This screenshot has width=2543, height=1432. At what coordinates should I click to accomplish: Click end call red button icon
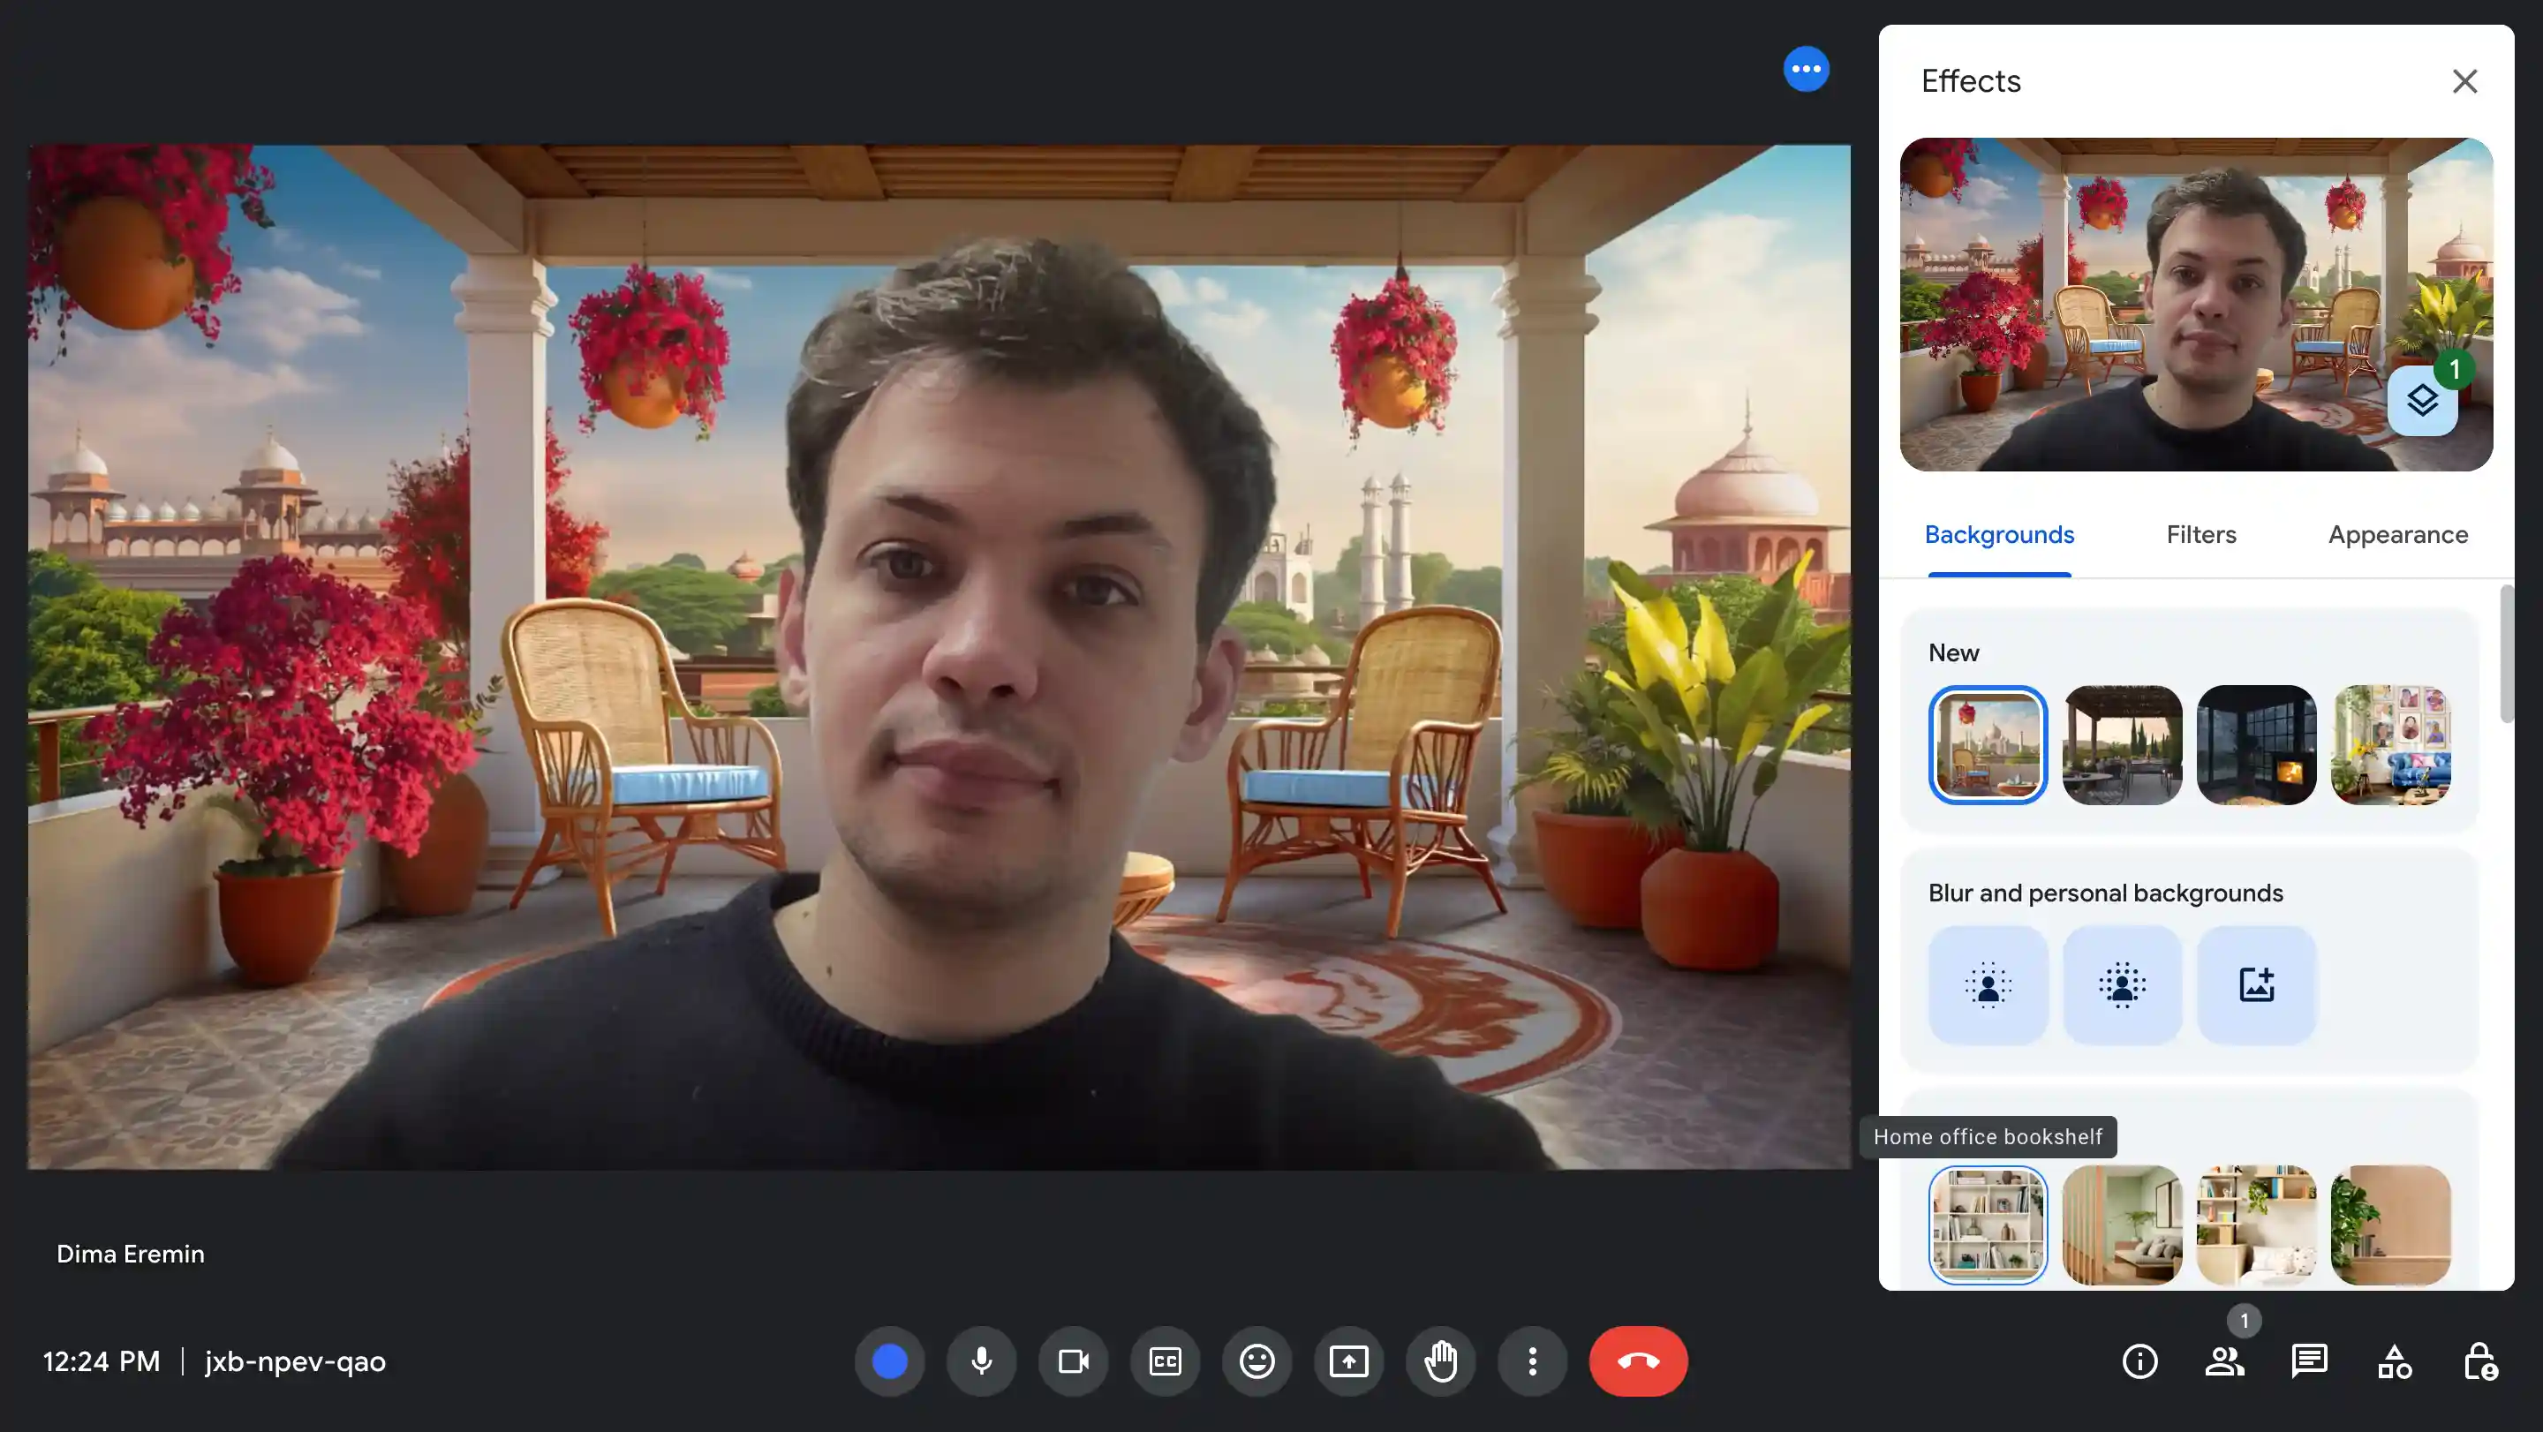click(x=1638, y=1360)
